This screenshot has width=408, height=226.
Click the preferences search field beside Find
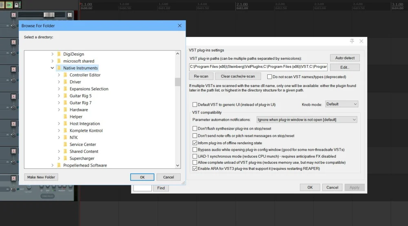[142, 188]
